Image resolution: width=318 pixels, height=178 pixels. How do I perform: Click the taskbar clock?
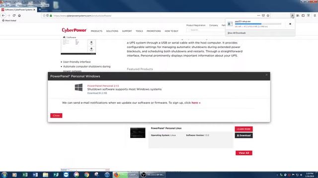[x=310, y=175]
